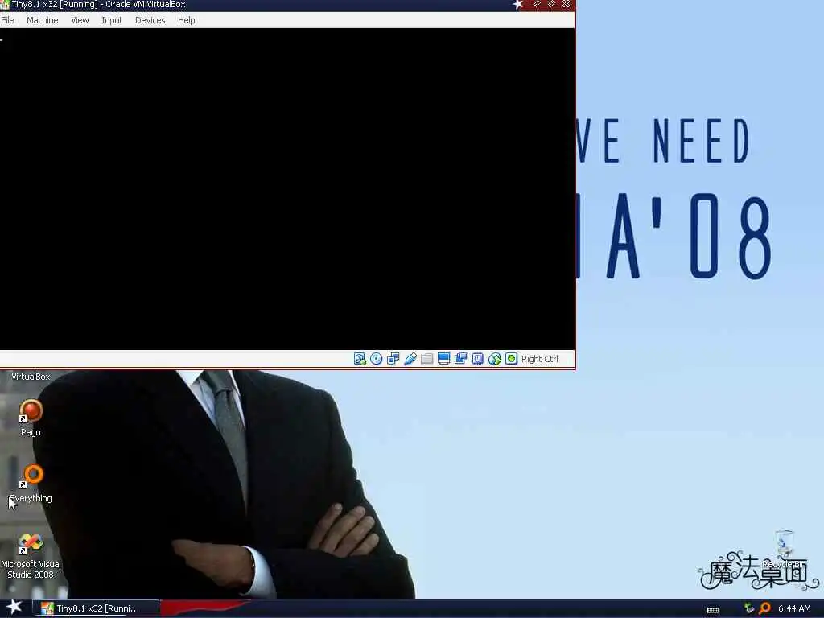Click the hard disk activity status icon
The height and width of the screenshot is (618, 824).
point(360,359)
